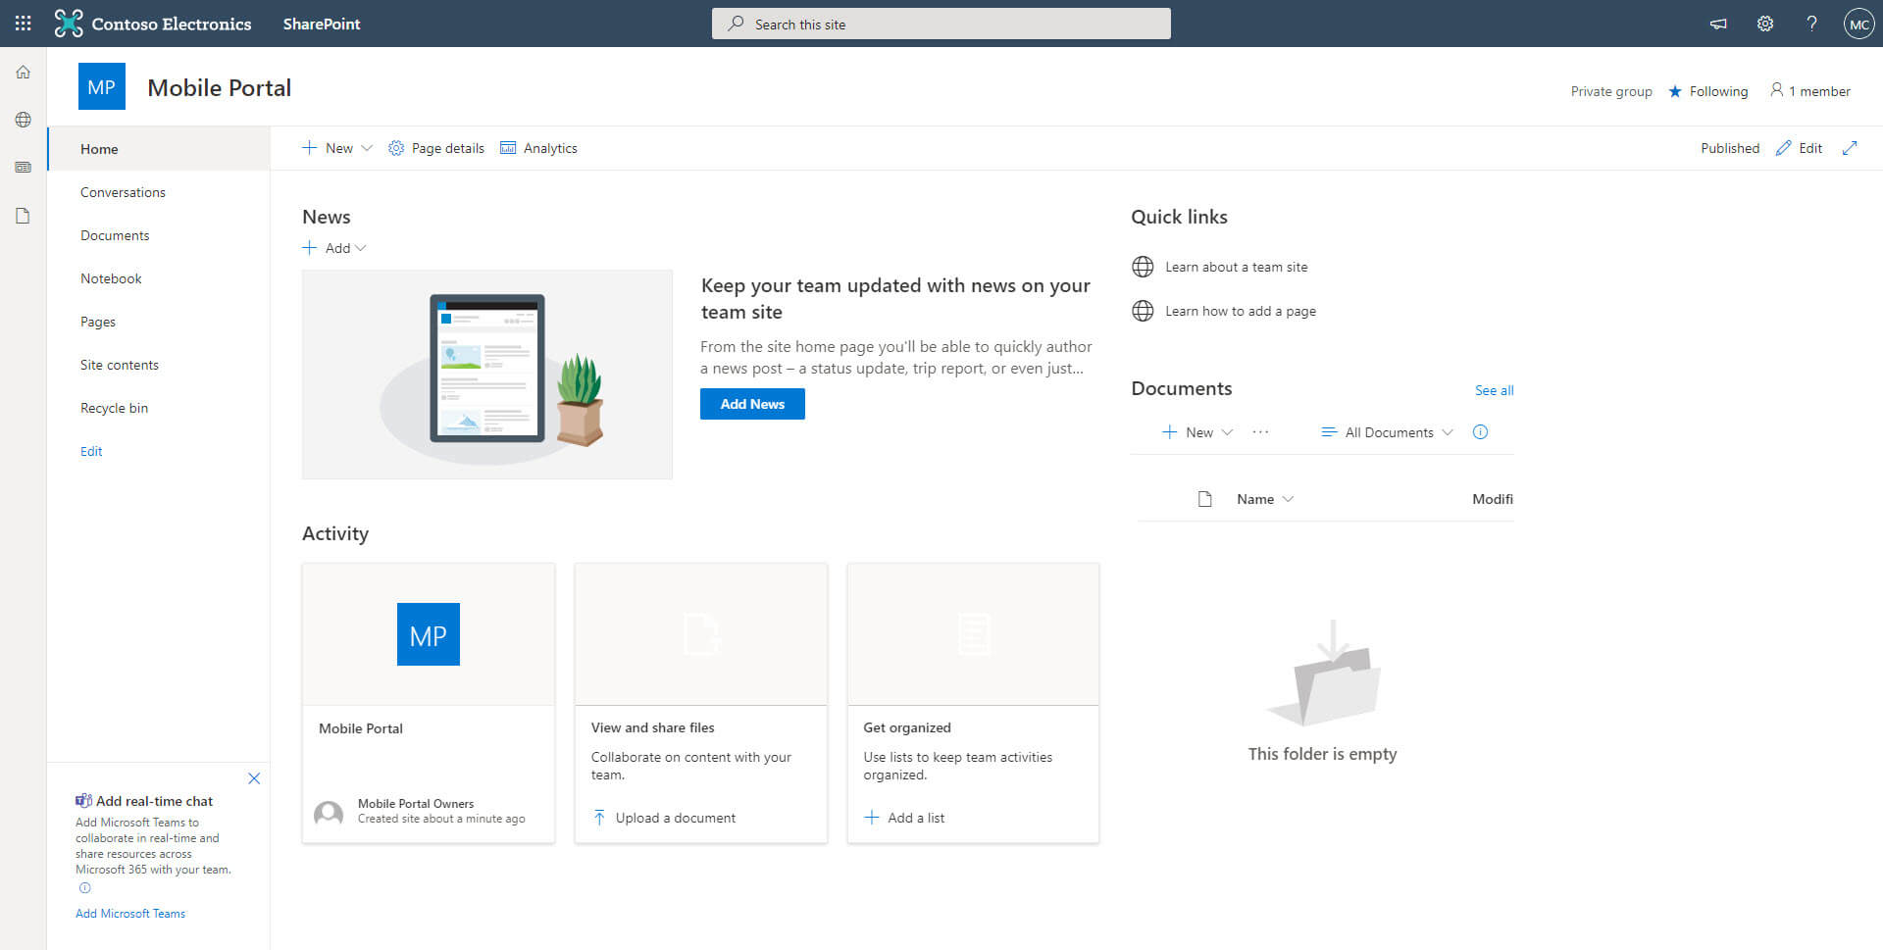Open the app launcher waffle icon
This screenshot has width=1883, height=950.
click(23, 24)
